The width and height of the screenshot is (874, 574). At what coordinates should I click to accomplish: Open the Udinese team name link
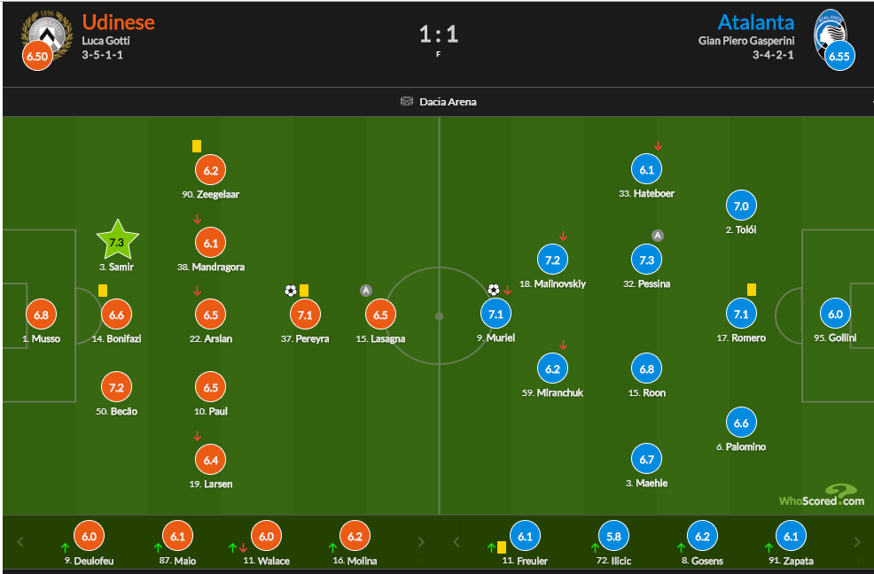coord(118,22)
